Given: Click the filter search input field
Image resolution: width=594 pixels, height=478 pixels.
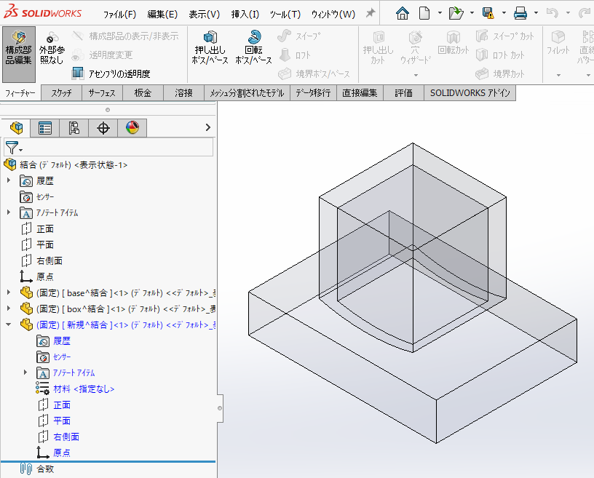Looking at the screenshot, I should tap(108, 147).
